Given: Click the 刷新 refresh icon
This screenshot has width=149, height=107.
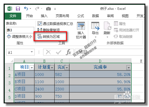Looking at the screenshot, I should [x=107, y=26].
